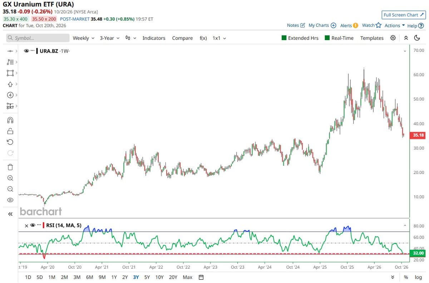Open the calendar date range icon
The width and height of the screenshot is (429, 283).
[201, 277]
